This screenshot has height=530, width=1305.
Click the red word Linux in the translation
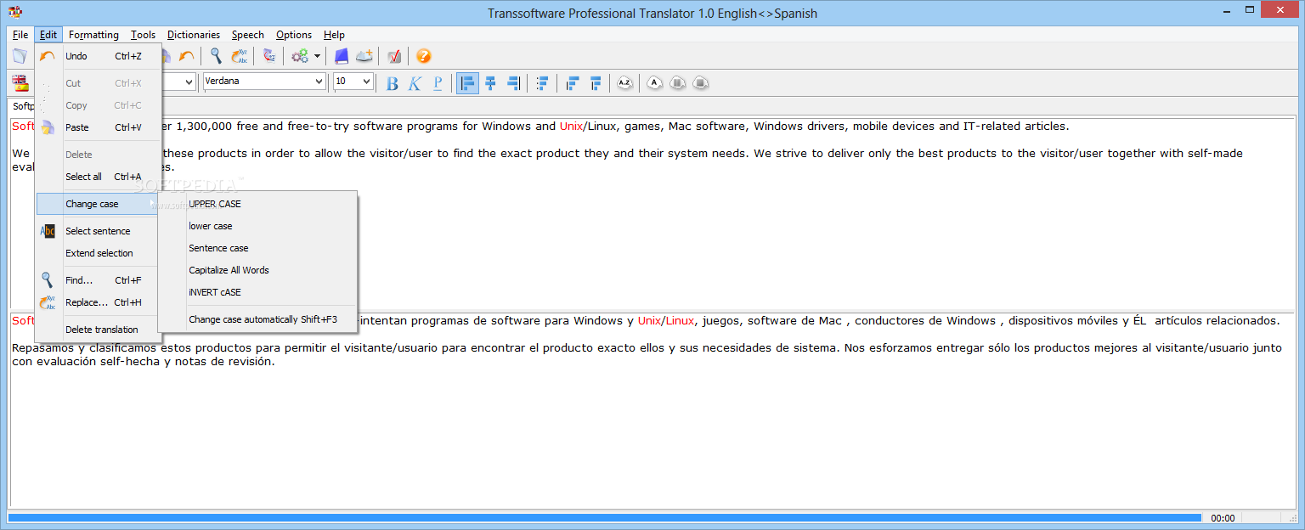(680, 321)
